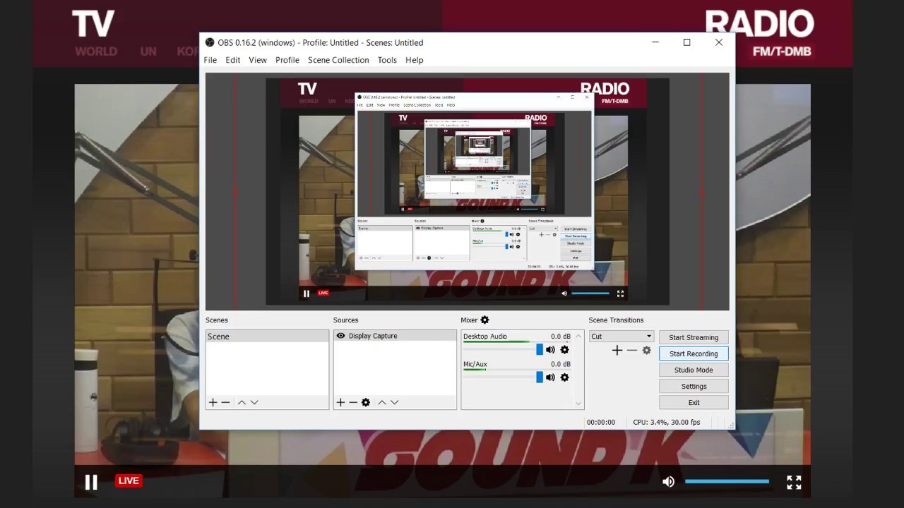Viewport: 904px width, 508px height.
Task: Open the Edit menu
Action: coord(233,60)
